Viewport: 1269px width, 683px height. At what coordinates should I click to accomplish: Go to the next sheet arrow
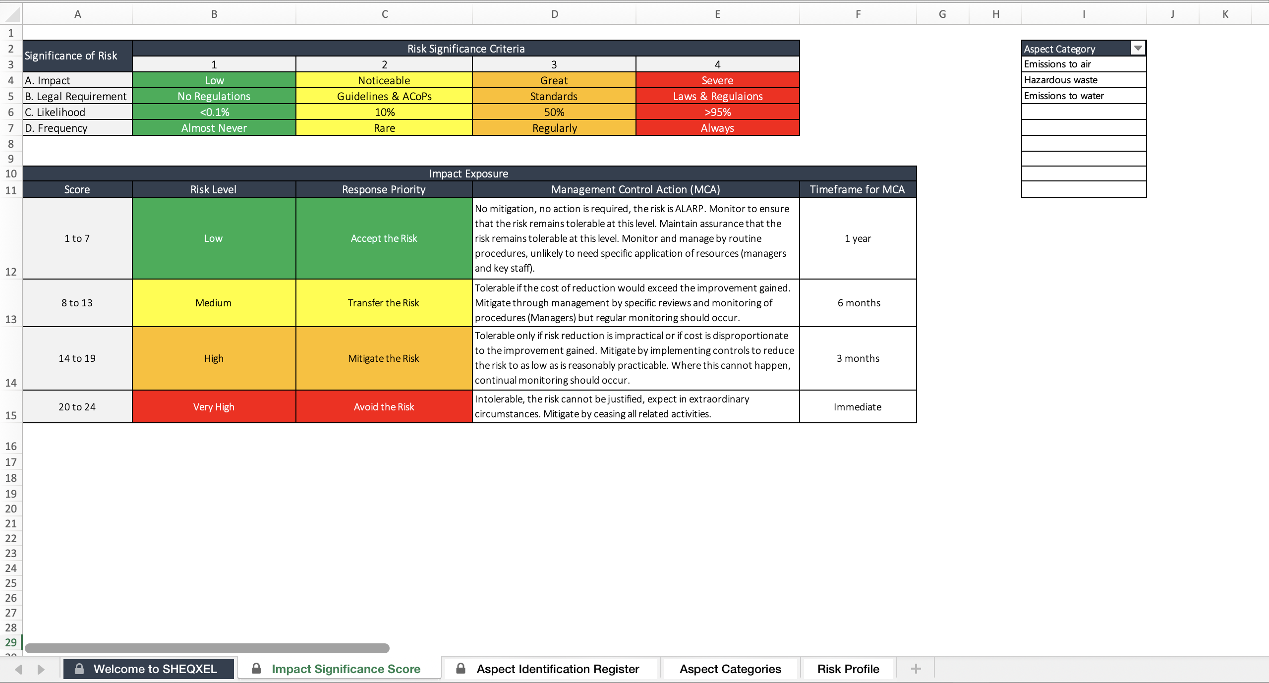pos(41,670)
